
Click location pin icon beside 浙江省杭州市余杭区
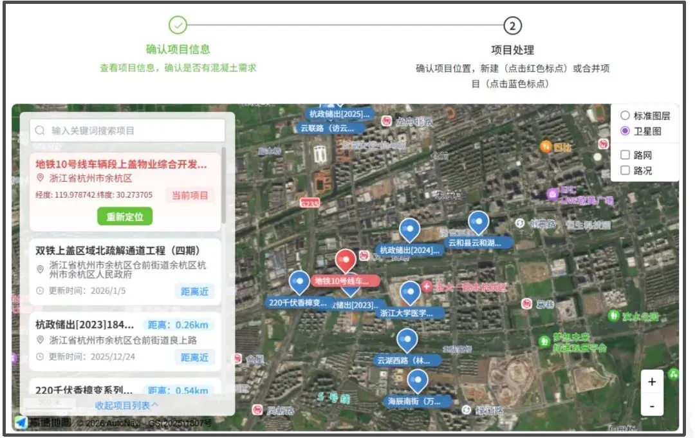pos(41,178)
